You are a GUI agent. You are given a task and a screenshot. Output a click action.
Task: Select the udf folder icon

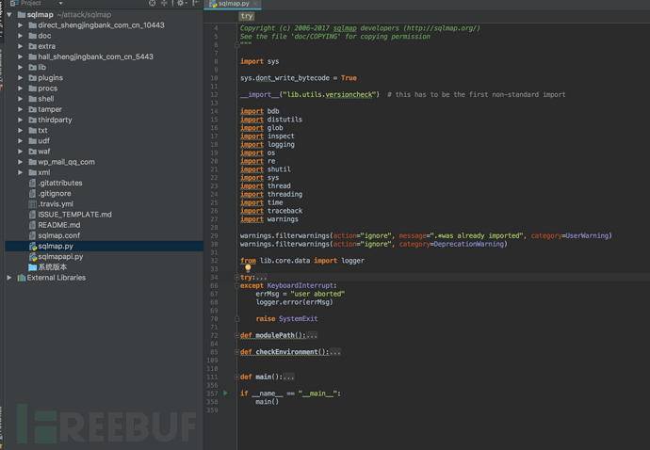[32, 141]
